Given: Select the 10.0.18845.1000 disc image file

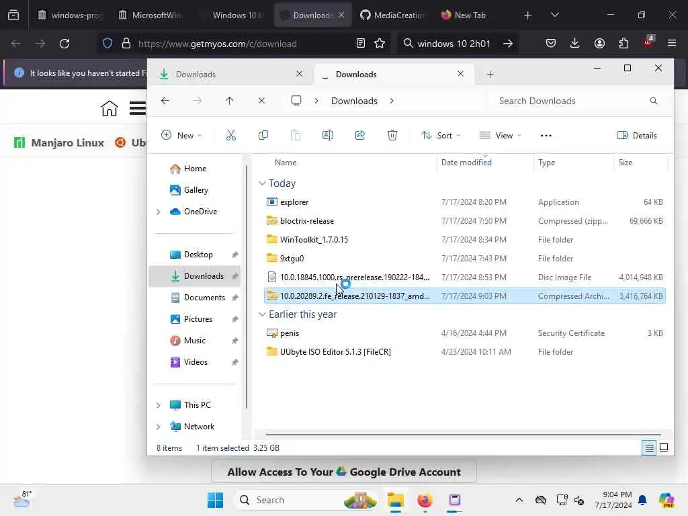Looking at the screenshot, I should tap(464, 277).
